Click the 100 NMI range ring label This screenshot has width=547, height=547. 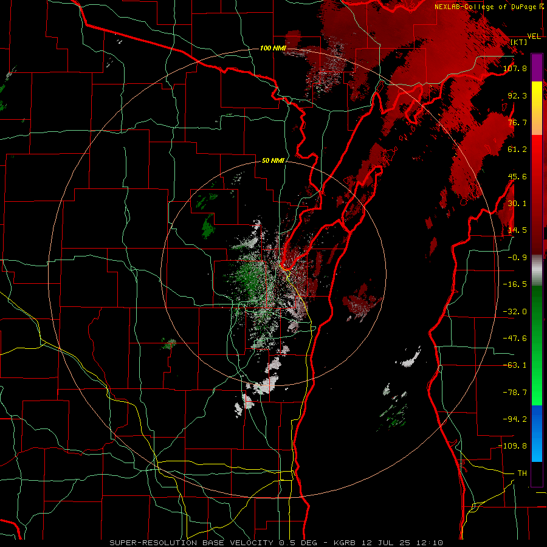point(273,48)
